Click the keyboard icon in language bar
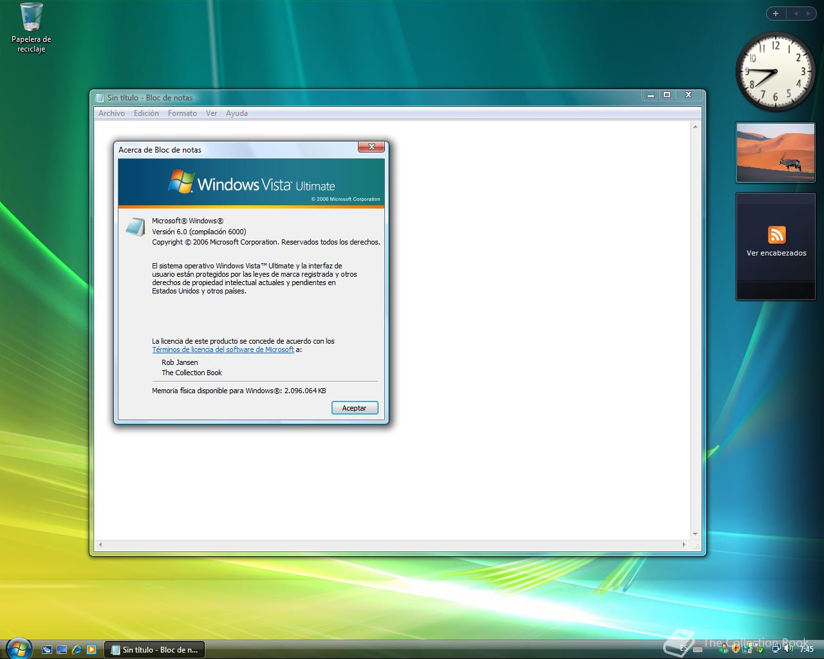This screenshot has width=824, height=659. click(698, 649)
